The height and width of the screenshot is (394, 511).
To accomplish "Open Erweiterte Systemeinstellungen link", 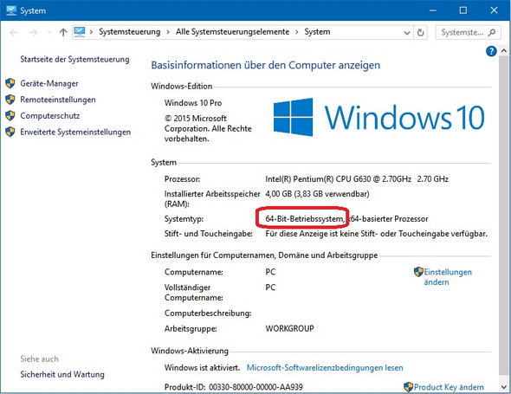I will [x=75, y=132].
